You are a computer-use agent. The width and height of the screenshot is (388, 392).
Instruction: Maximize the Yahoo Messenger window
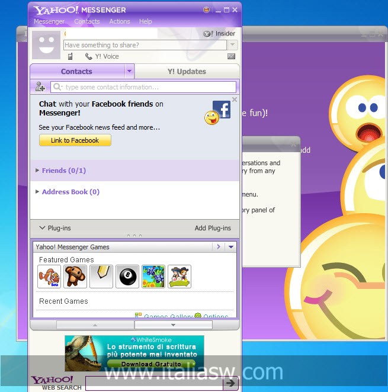pyautogui.click(x=226, y=10)
